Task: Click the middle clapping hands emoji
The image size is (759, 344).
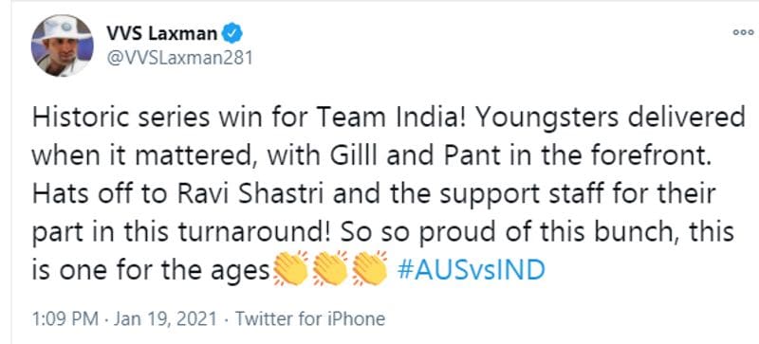Action: pyautogui.click(x=330, y=268)
